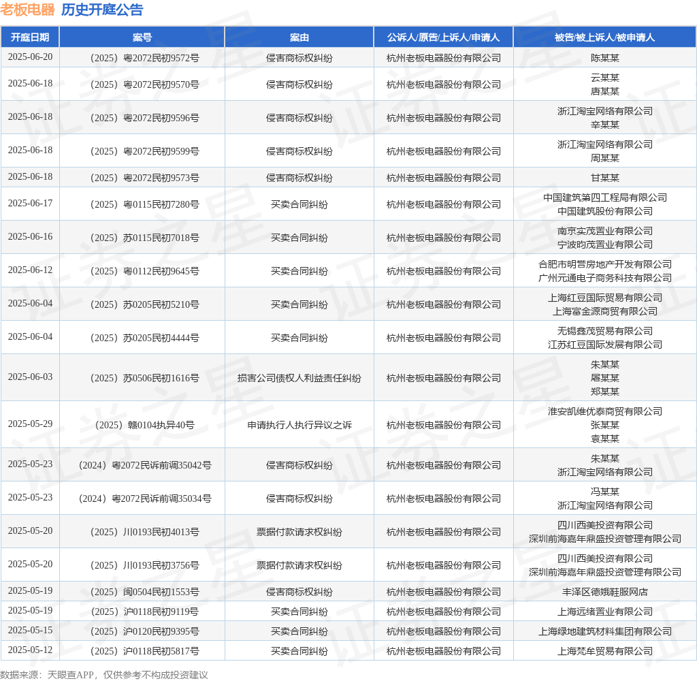Screen dimensions: 697x681
Task: Click defendant 南京实茂置业有限公司
Action: tap(605, 231)
